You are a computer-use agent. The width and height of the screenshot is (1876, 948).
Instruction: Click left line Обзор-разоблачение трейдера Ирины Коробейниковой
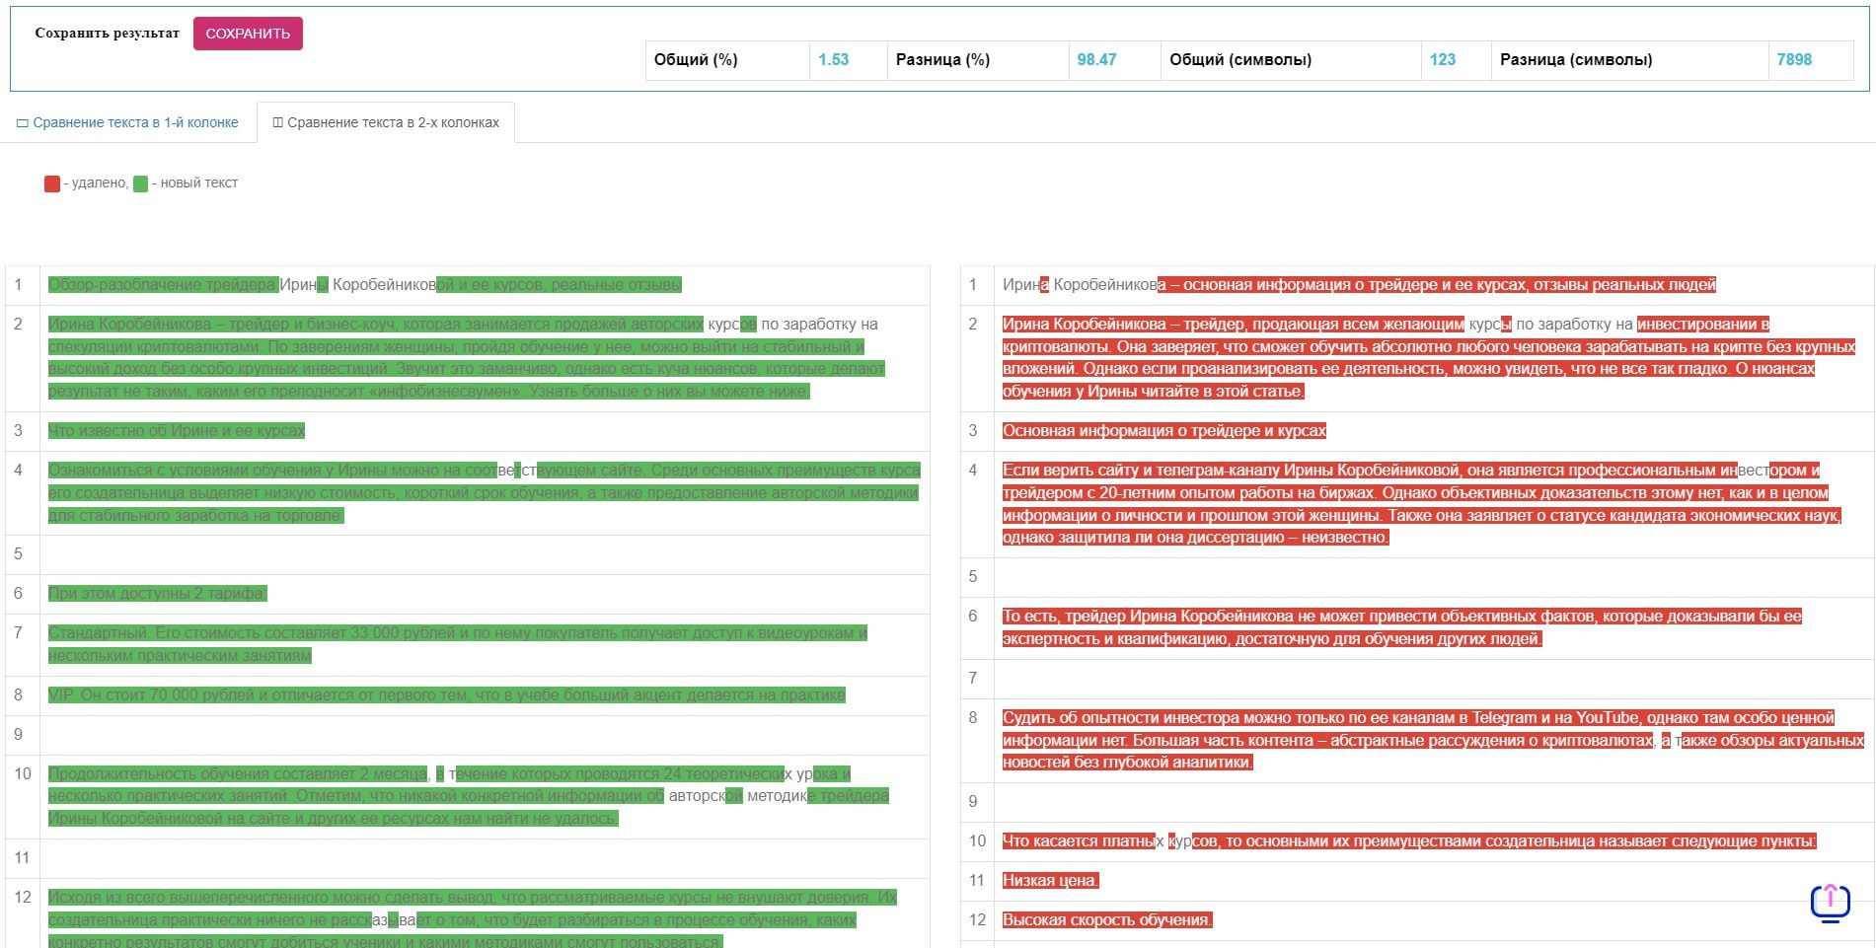point(364,285)
